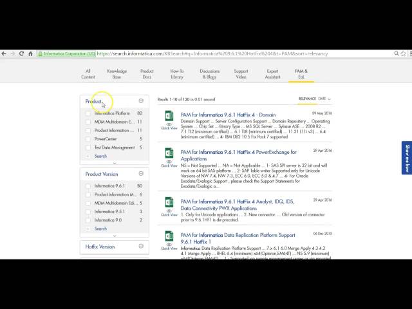Viewport: 412px width, 309px height.
Task: Show more Product facet options chevron
Action: click(115, 163)
